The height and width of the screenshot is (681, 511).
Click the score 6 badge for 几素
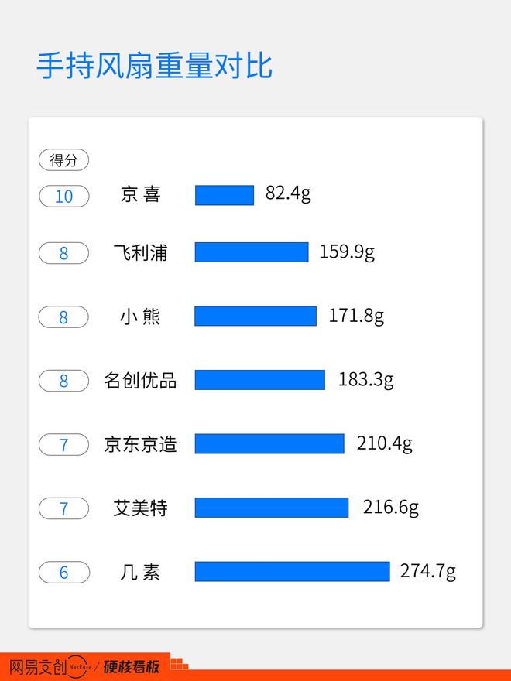tap(64, 573)
